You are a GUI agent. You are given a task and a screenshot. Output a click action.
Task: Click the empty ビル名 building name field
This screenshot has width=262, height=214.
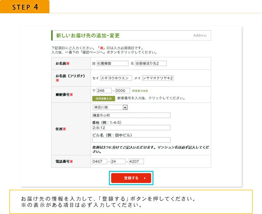(131, 140)
